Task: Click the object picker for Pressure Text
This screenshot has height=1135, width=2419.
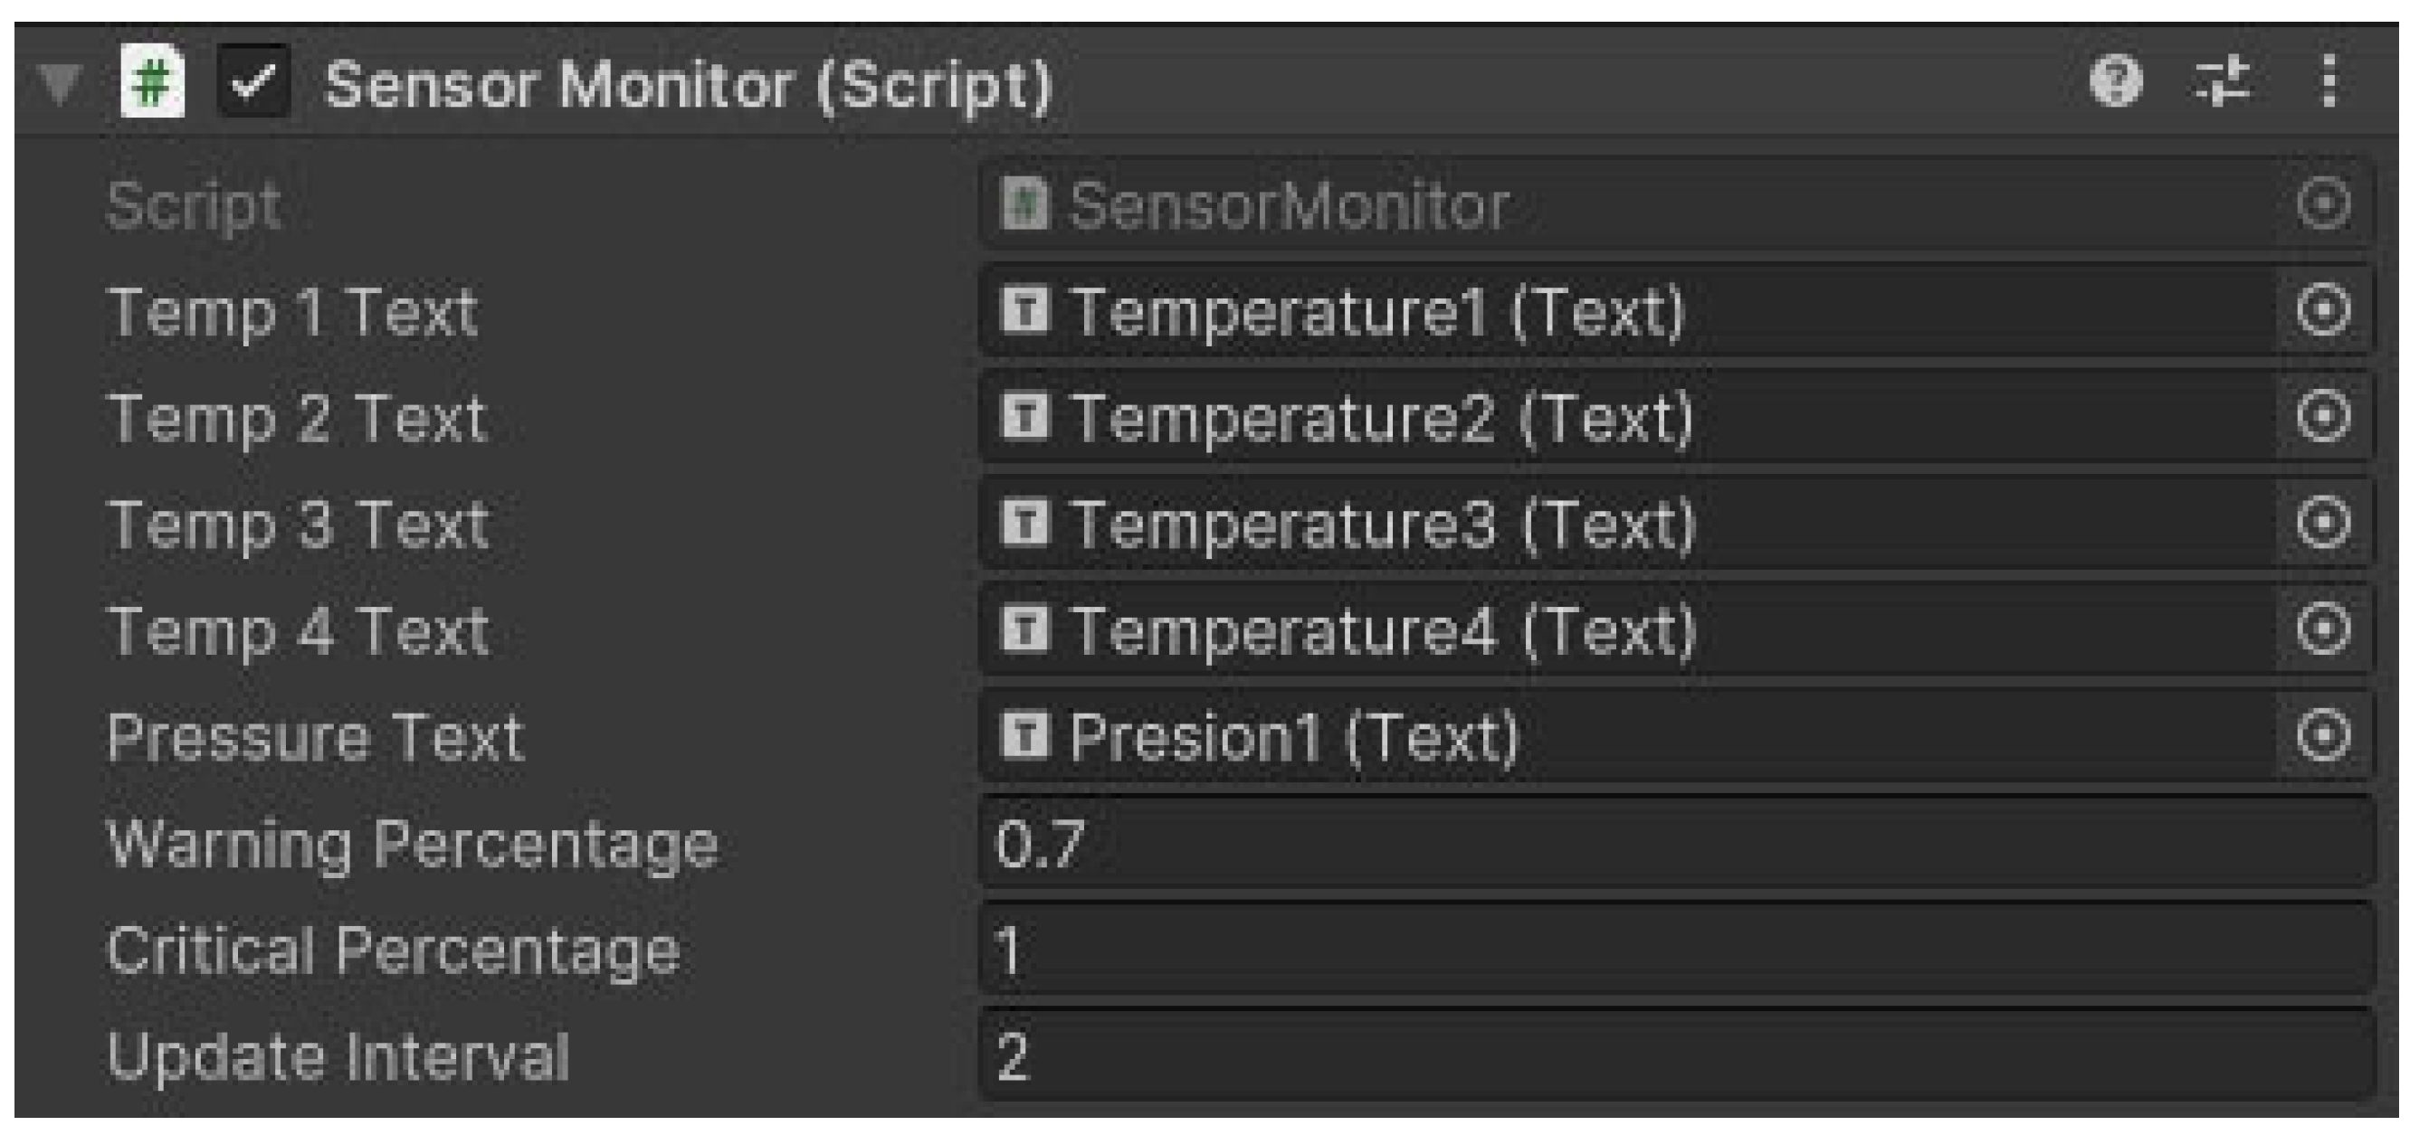Action: (x=2323, y=736)
